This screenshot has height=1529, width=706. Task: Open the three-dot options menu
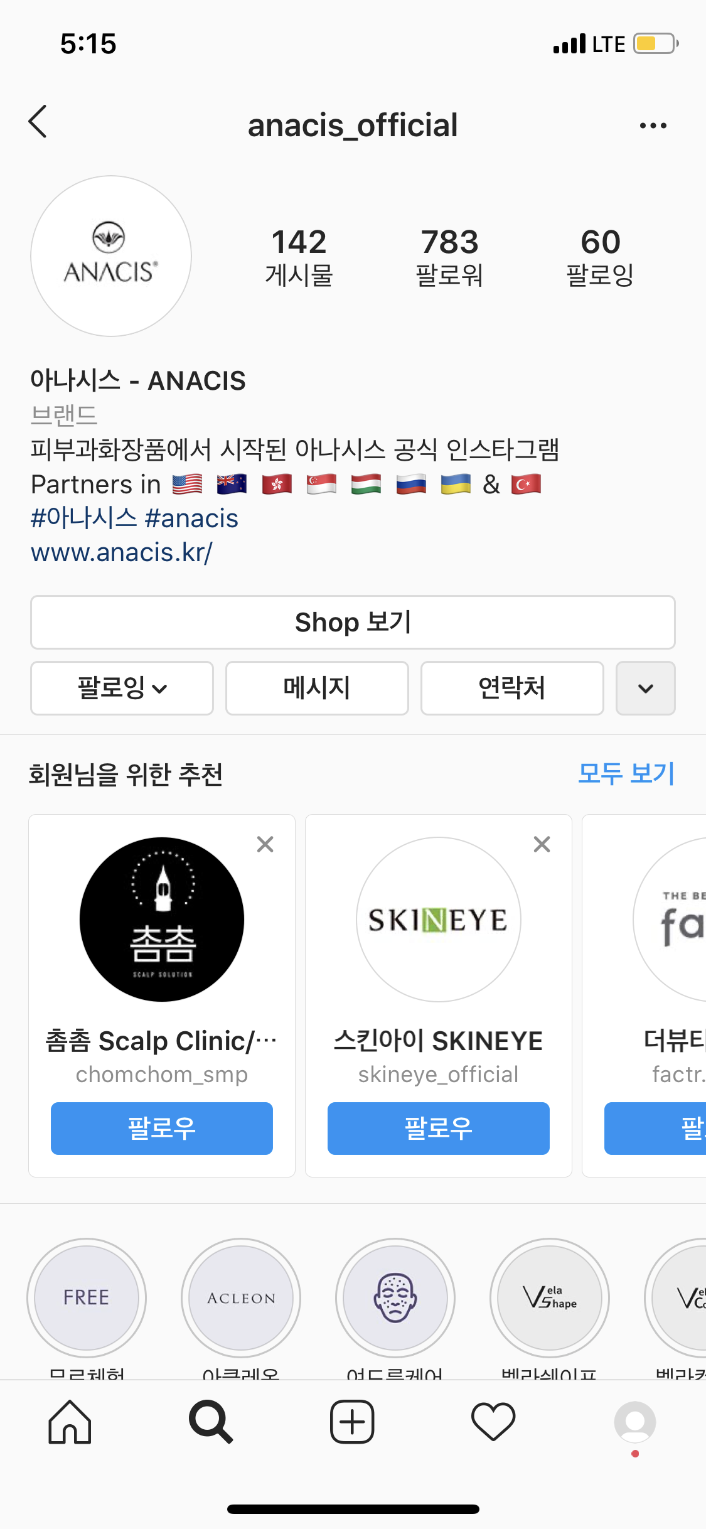point(653,126)
